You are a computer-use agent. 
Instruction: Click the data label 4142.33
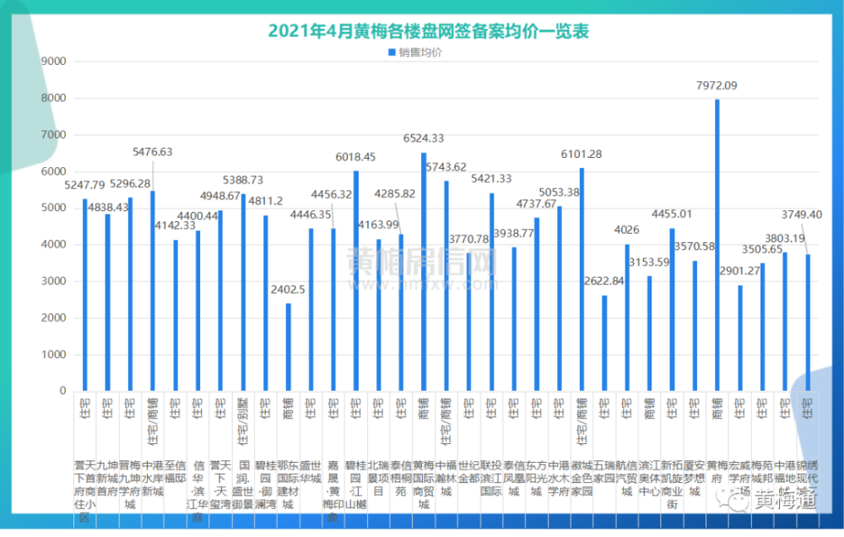[175, 225]
